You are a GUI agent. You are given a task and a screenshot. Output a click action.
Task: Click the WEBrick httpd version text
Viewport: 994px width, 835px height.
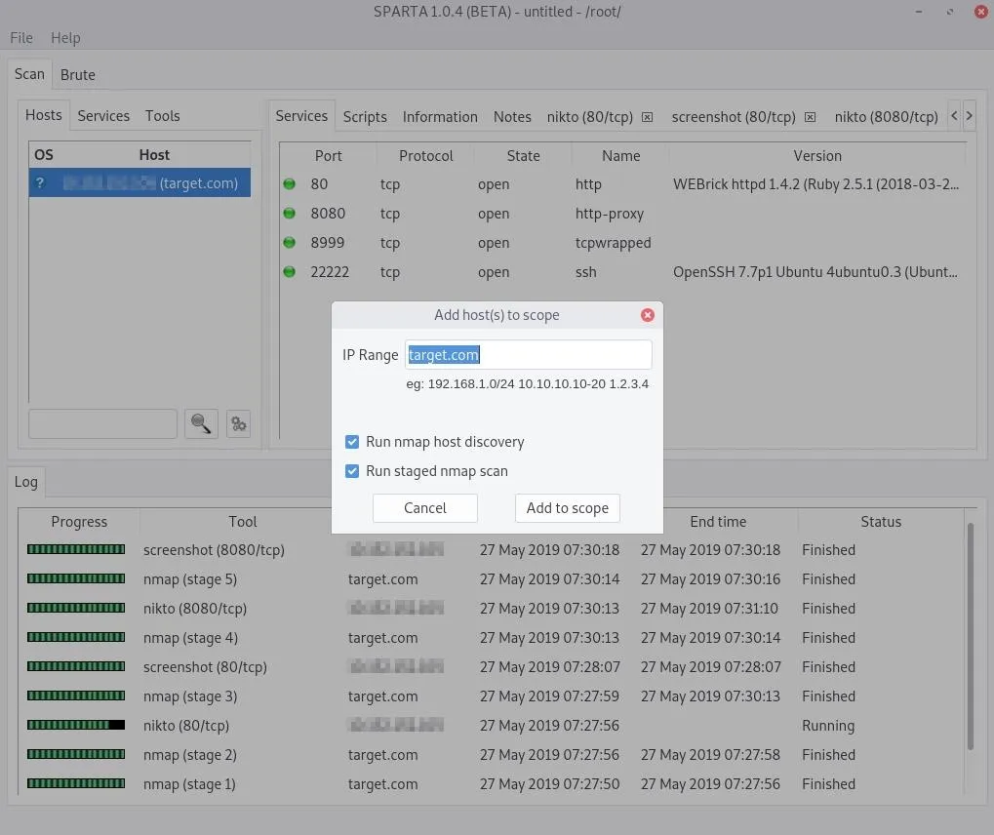815,184
